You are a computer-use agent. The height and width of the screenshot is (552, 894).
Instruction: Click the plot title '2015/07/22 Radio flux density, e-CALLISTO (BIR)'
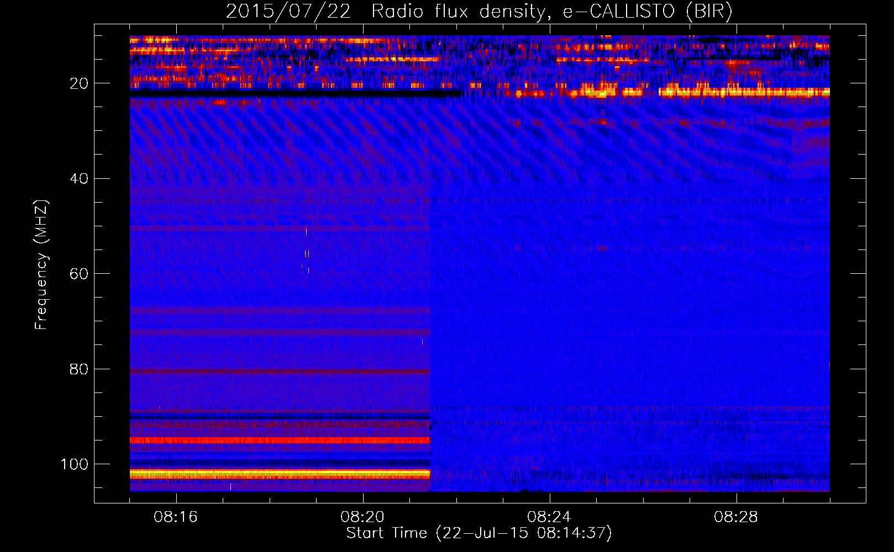(x=479, y=12)
